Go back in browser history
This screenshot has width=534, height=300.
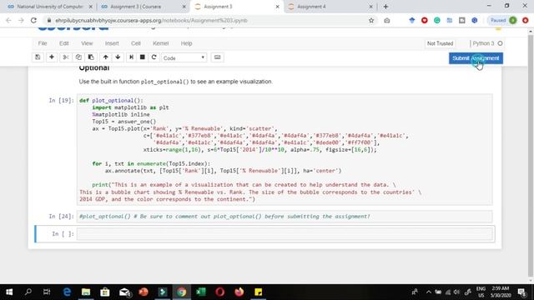click(x=8, y=20)
